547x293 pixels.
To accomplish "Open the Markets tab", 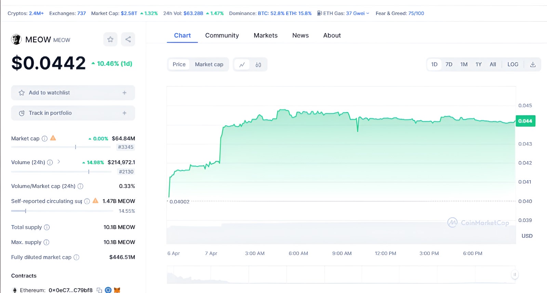I will pyautogui.click(x=265, y=36).
